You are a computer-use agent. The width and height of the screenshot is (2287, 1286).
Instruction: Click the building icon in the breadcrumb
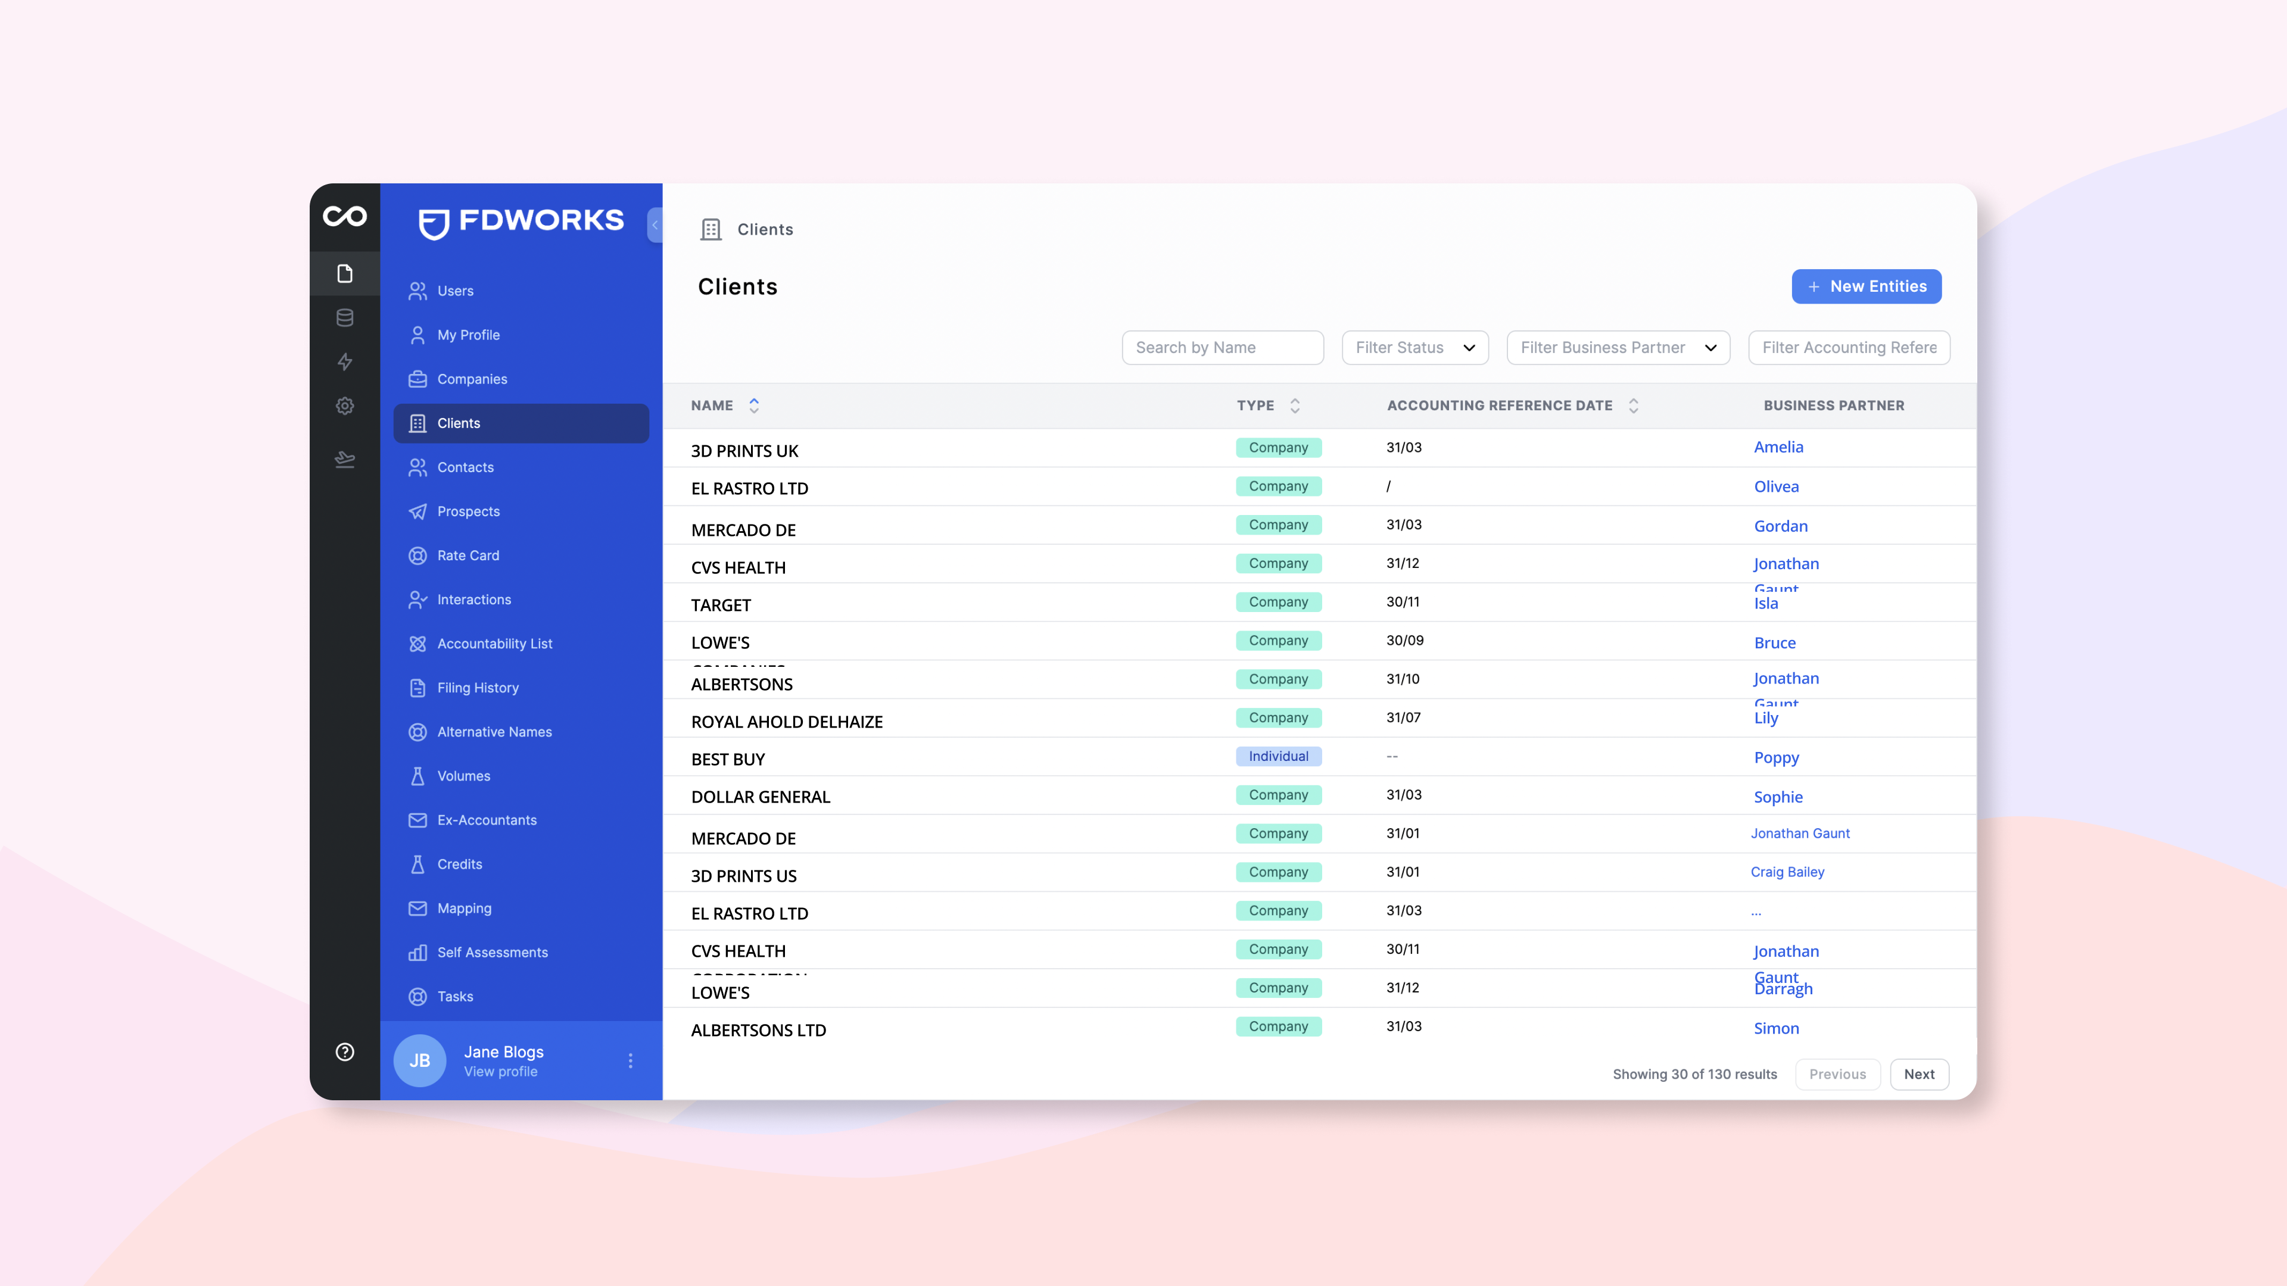(711, 230)
